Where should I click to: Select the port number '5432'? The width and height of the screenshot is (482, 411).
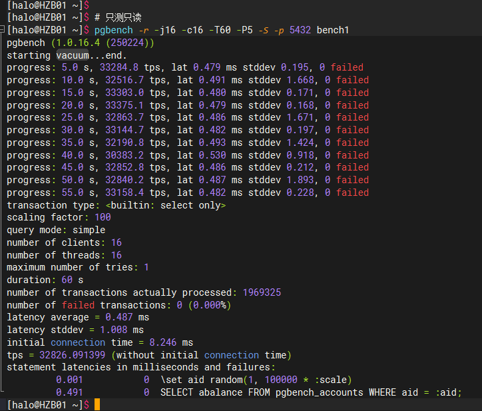[300, 30]
